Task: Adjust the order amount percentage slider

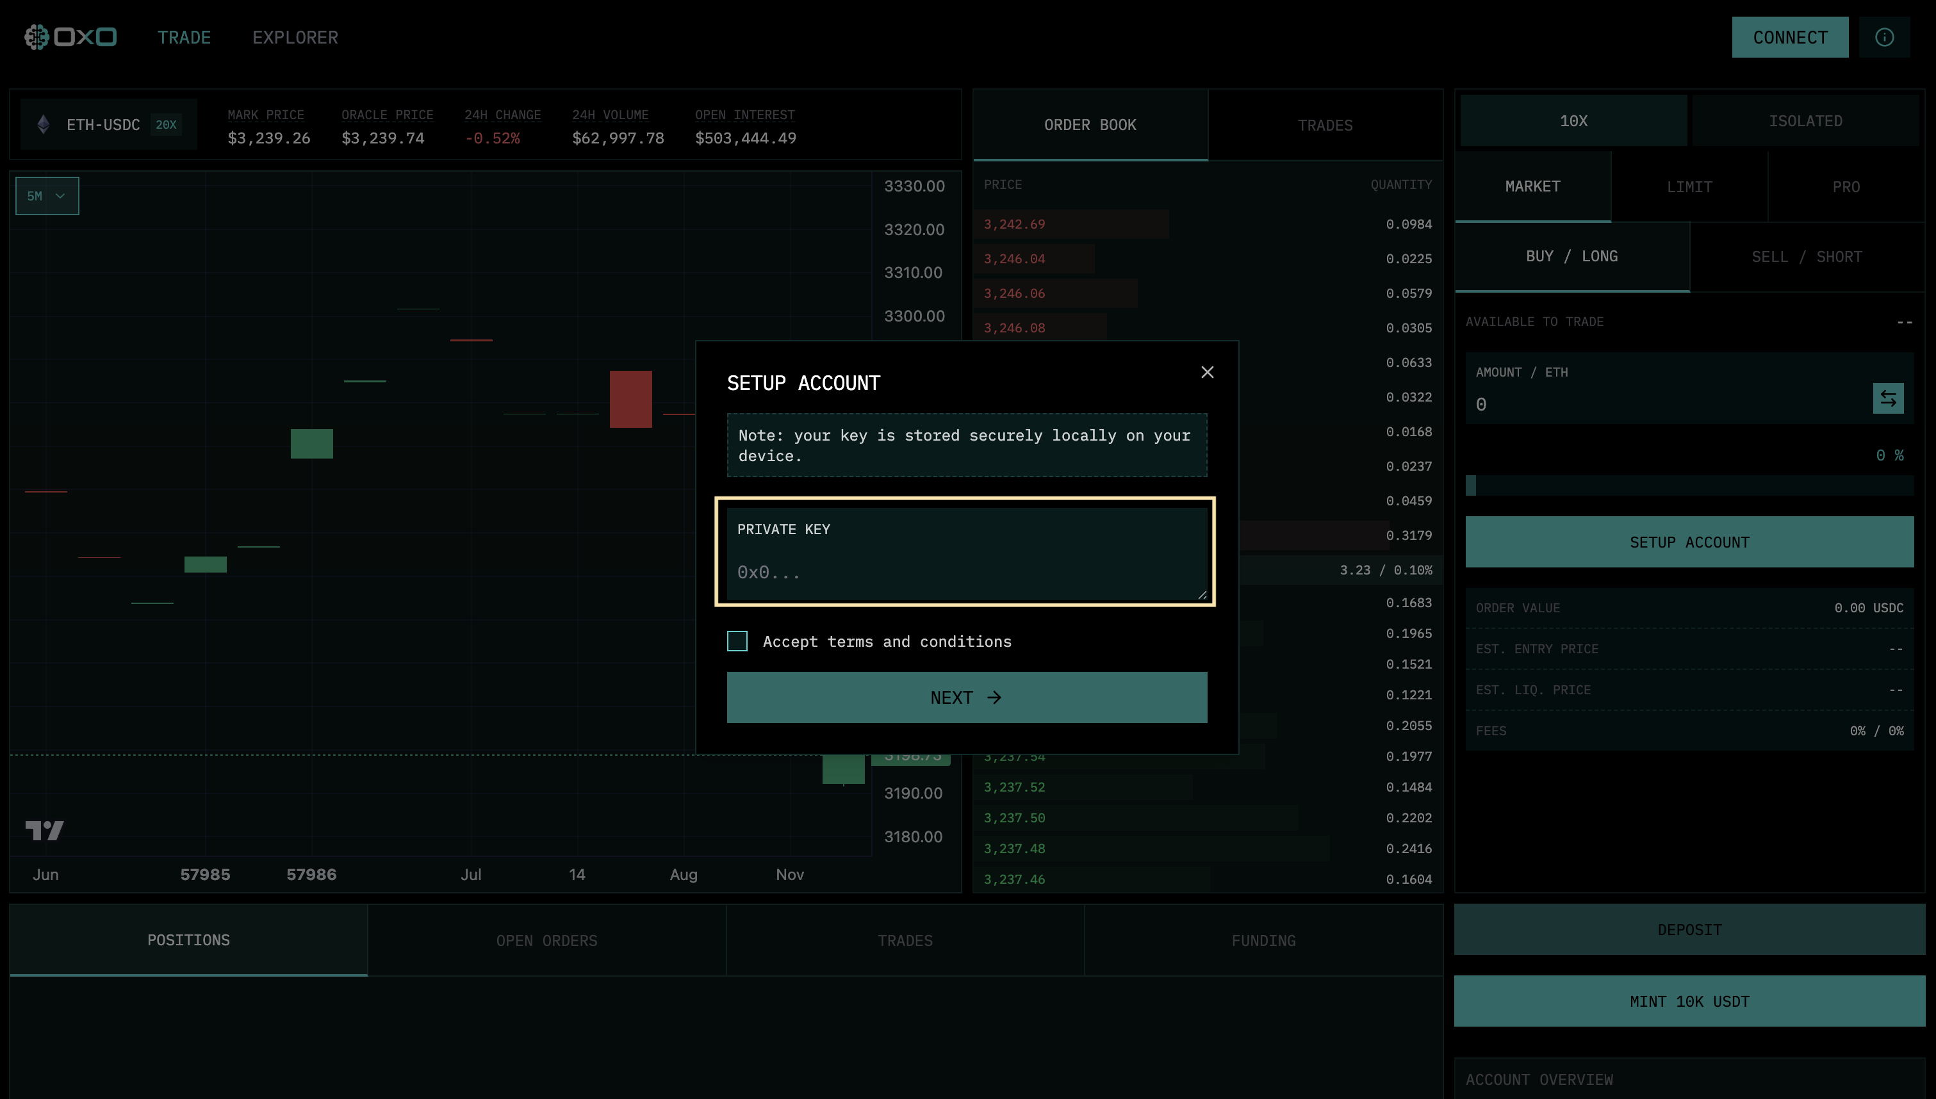Action: point(1689,485)
